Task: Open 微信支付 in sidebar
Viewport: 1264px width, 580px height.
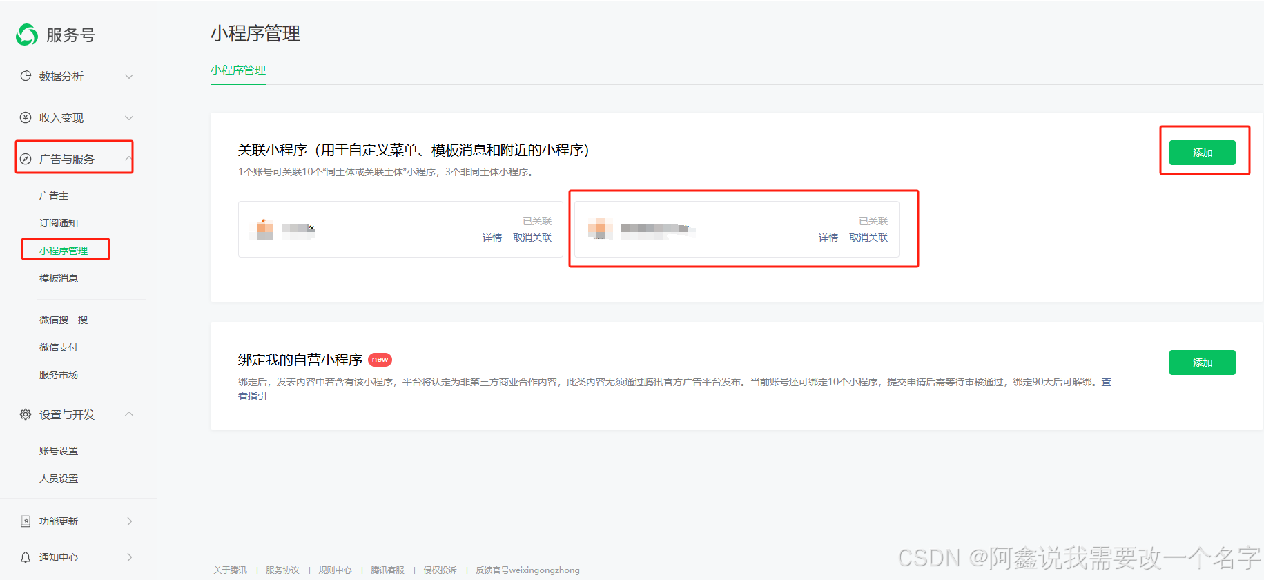Action: point(59,347)
